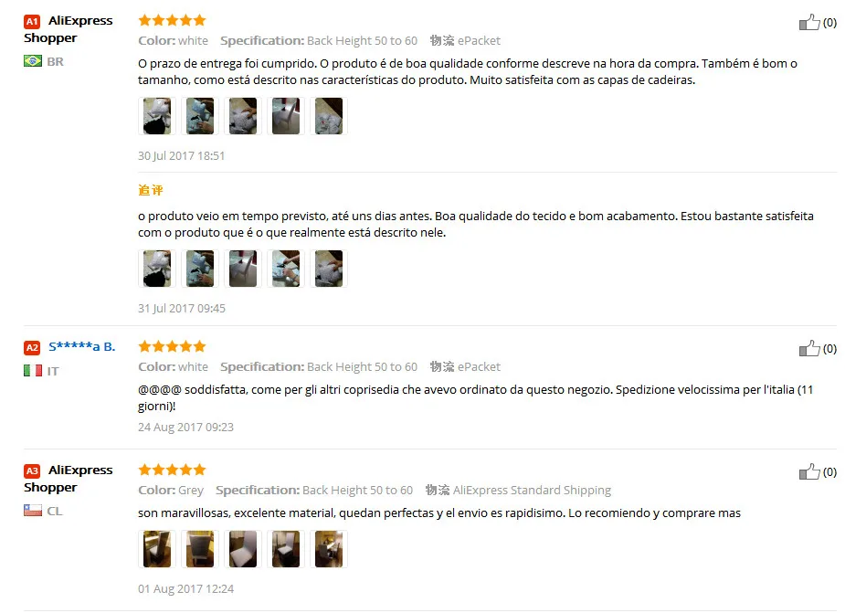The width and height of the screenshot is (845, 613).
Task: Open third chair photo in Chile review
Action: pyautogui.click(x=243, y=549)
